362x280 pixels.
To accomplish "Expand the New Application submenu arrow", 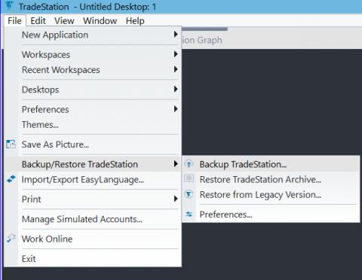I will pos(176,34).
